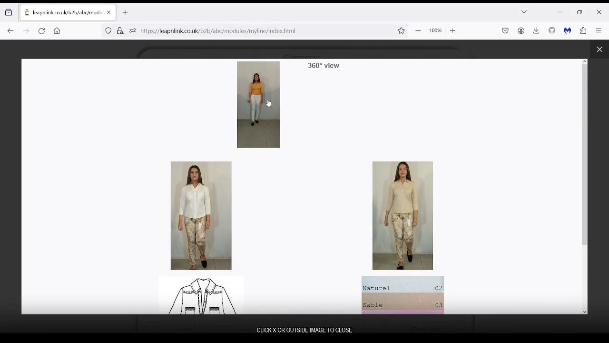Select the Sable 03 color swatch
Screen dimensions: 609x343
pos(403,305)
